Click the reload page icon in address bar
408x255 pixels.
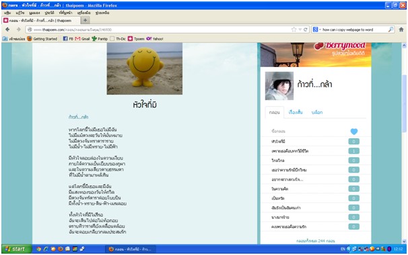306,30
